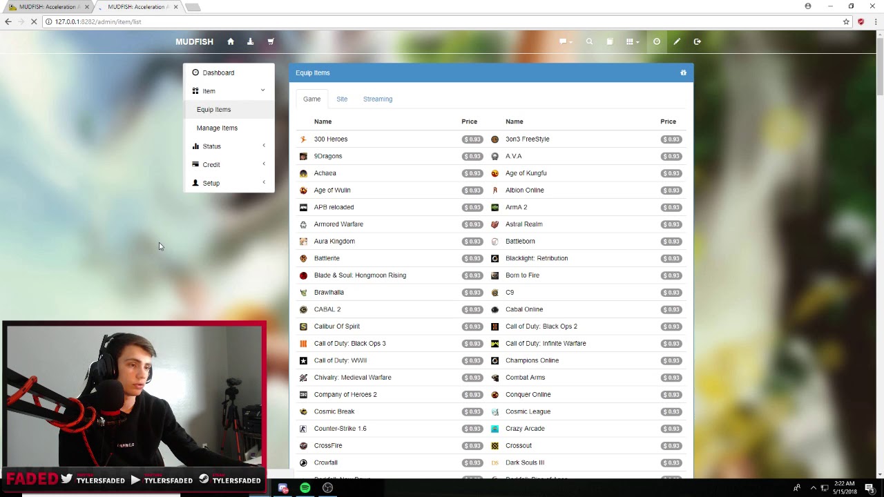The width and height of the screenshot is (884, 497).
Task: Select Counter-Strike 1.6 item
Action: (340, 428)
